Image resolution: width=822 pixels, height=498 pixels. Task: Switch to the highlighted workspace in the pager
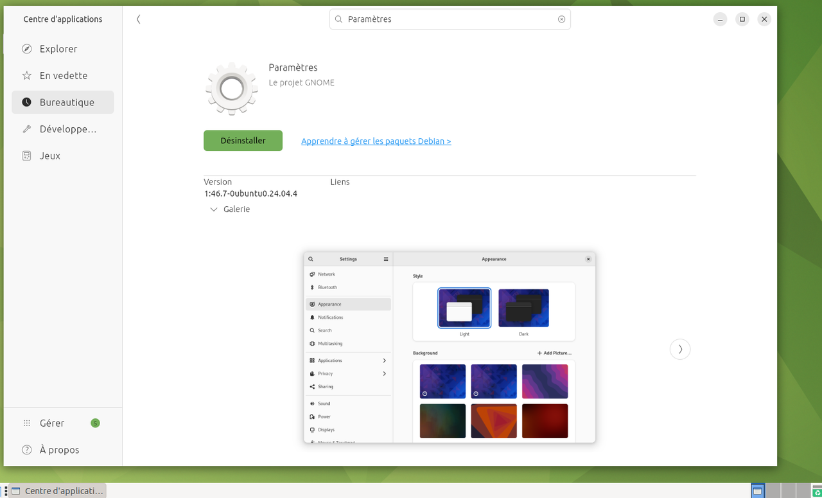(758, 491)
